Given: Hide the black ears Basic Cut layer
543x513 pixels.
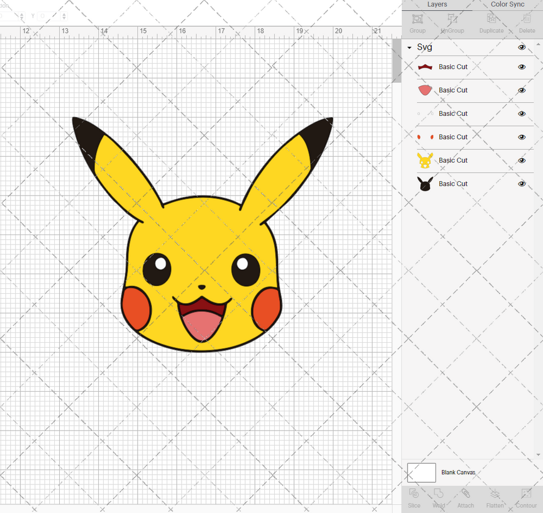Looking at the screenshot, I should pos(522,183).
